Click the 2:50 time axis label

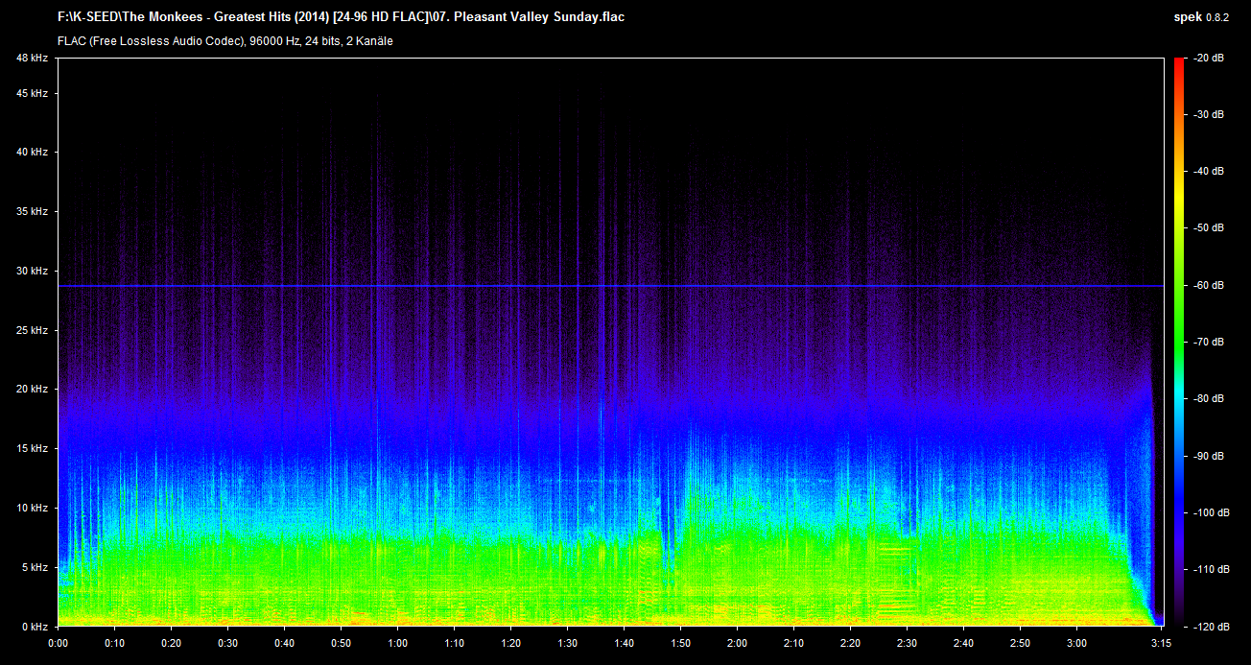click(x=1020, y=643)
